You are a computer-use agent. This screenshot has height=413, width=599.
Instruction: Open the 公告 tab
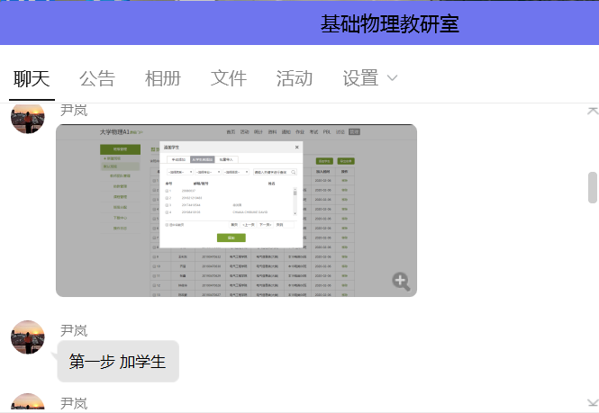pos(97,78)
